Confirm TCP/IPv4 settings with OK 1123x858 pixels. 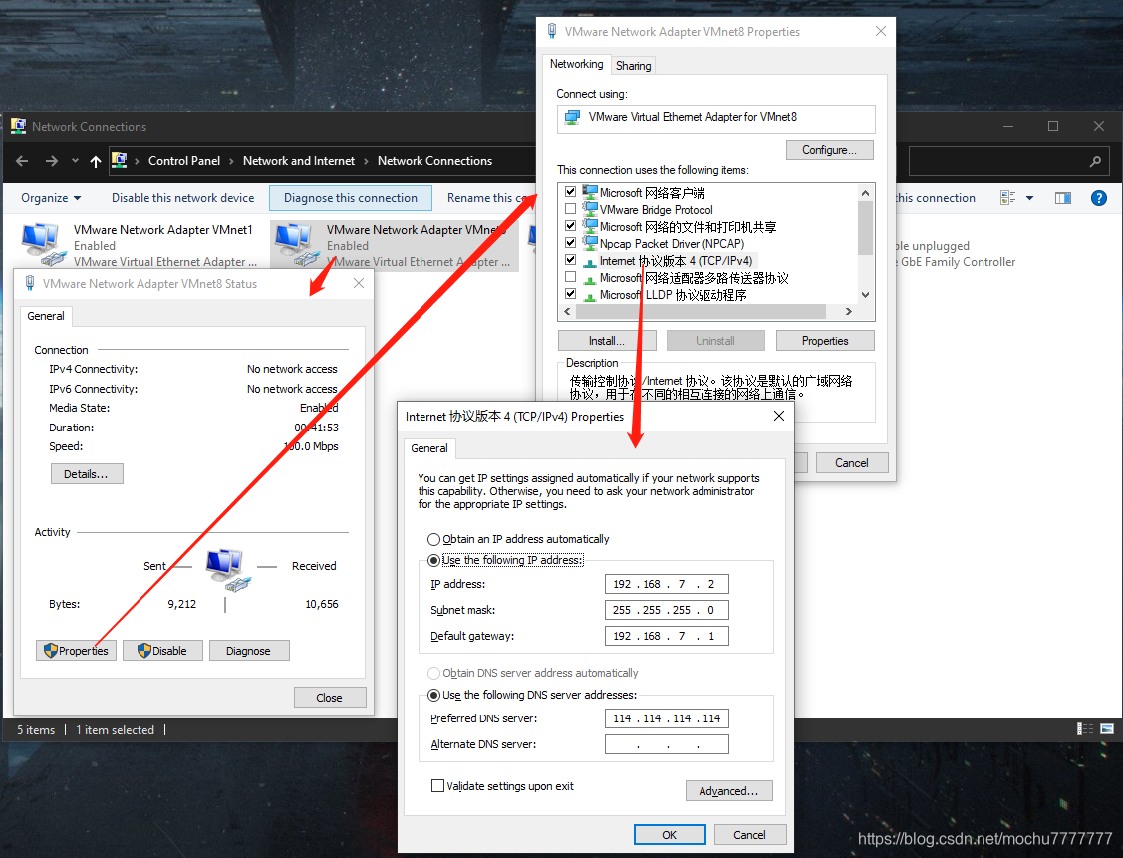tap(670, 835)
